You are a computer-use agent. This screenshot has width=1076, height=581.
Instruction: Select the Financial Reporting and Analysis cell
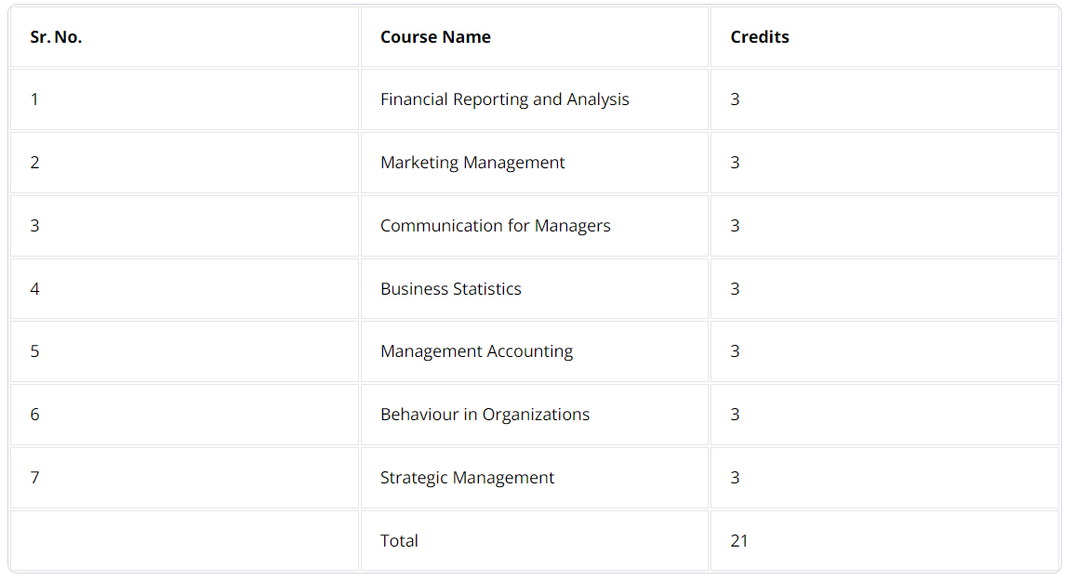click(x=535, y=99)
